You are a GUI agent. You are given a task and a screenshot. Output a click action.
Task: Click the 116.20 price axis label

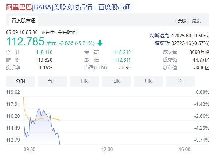coord(13,116)
